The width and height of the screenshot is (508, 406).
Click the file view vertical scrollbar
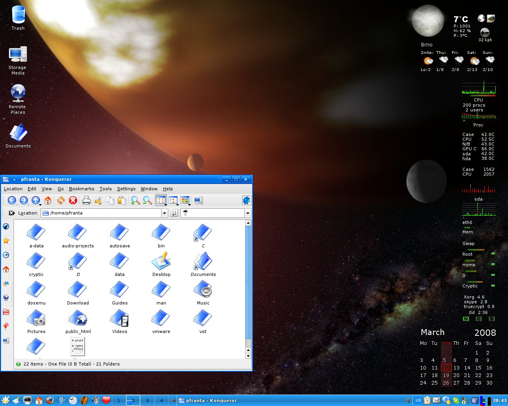click(x=248, y=282)
